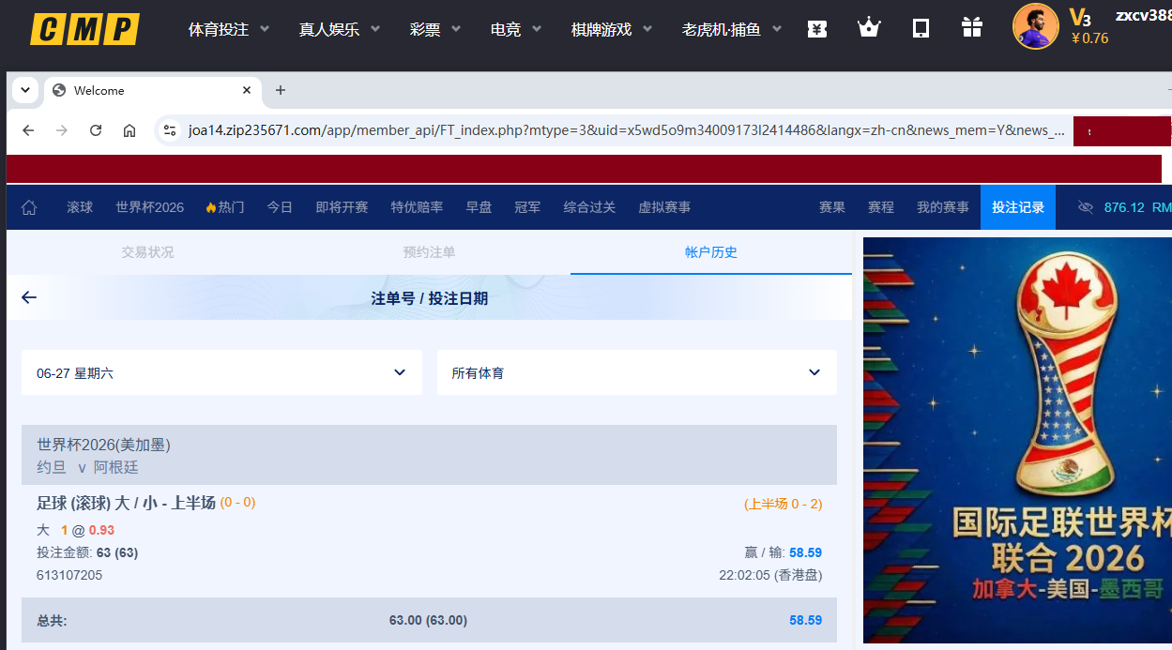
Task: Click the browser forward arrow
Action: 62,130
